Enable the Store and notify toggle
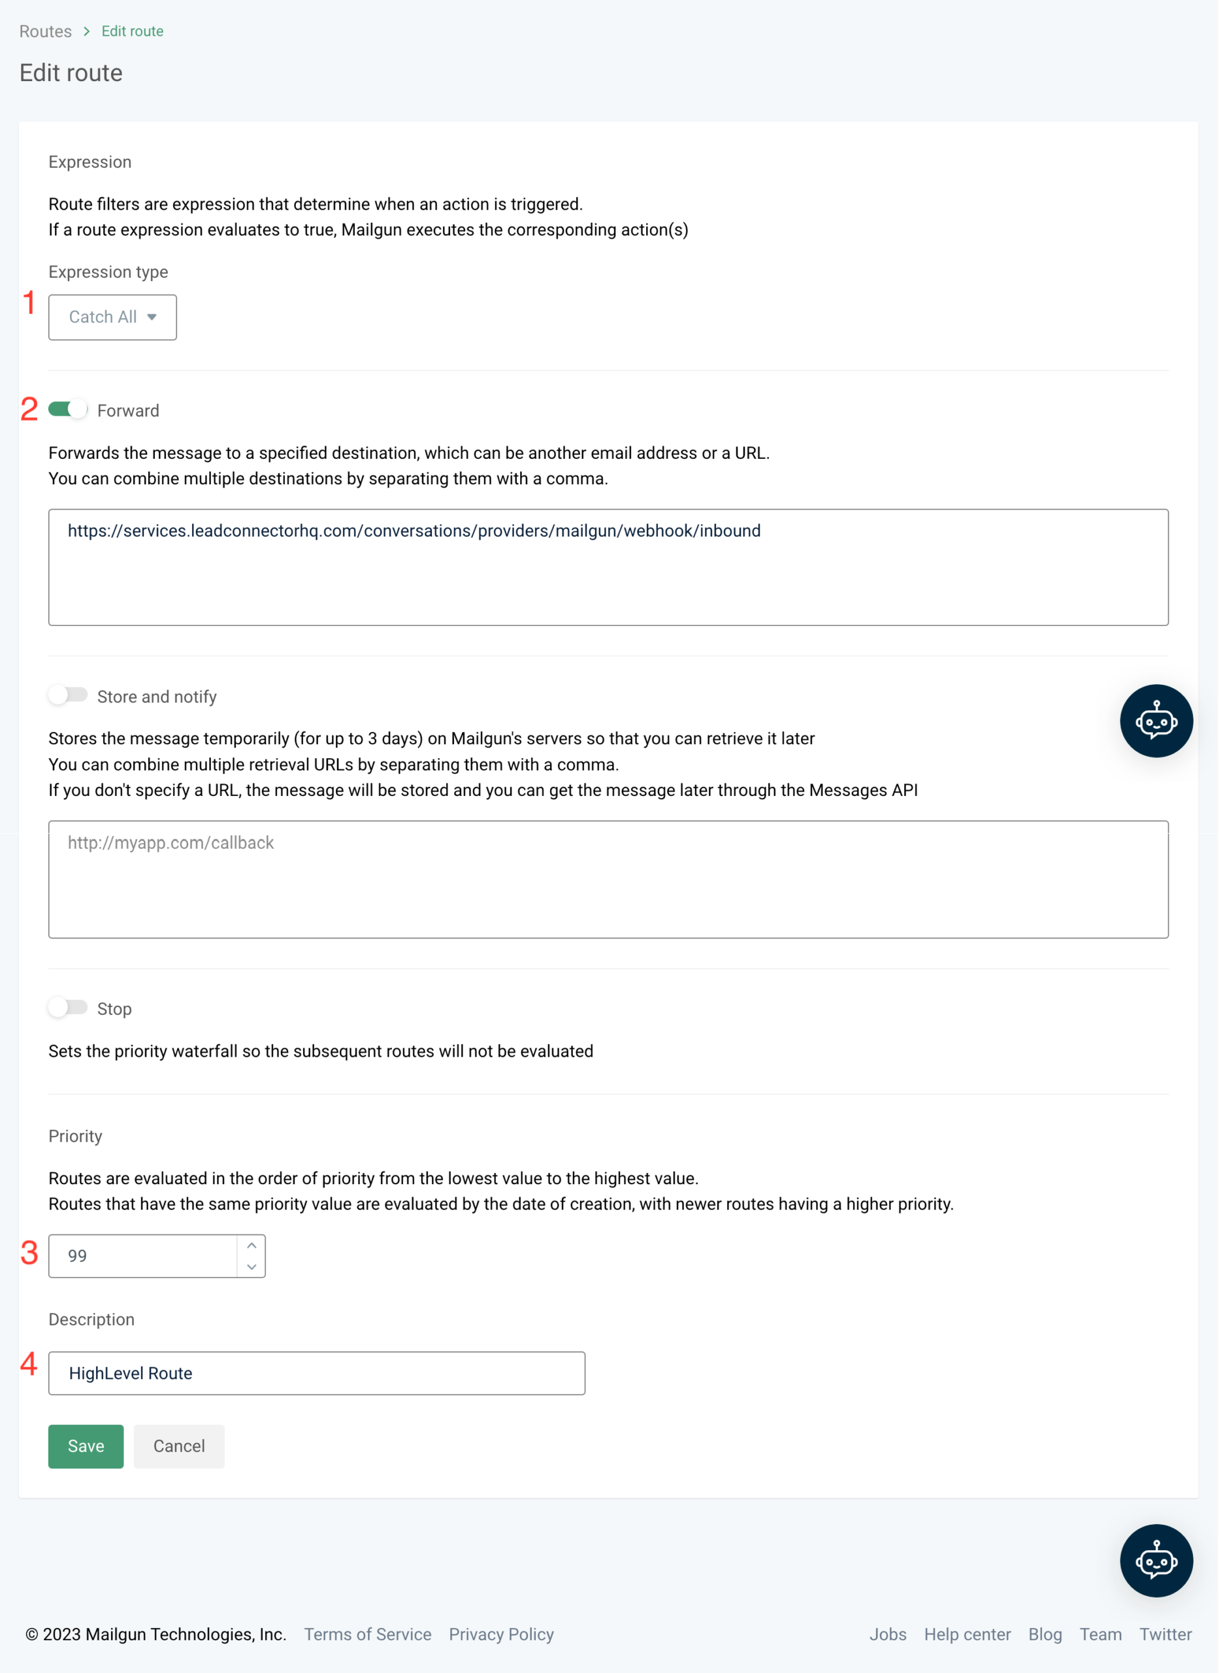 pyautogui.click(x=67, y=695)
